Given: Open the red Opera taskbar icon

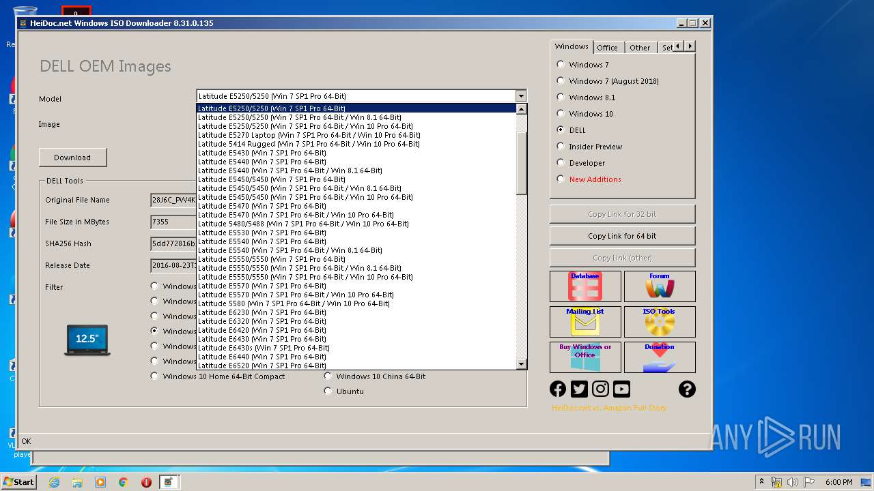Looking at the screenshot, I should [146, 482].
